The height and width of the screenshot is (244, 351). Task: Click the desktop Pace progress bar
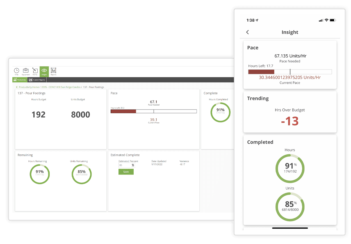pyautogui.click(x=154, y=111)
